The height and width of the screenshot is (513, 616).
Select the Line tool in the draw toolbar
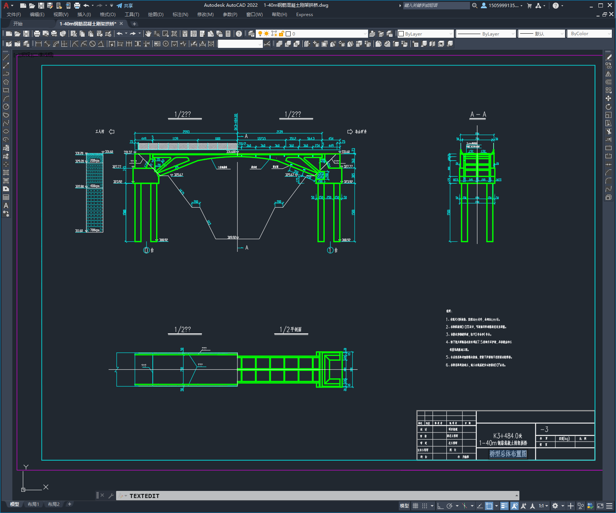6,57
